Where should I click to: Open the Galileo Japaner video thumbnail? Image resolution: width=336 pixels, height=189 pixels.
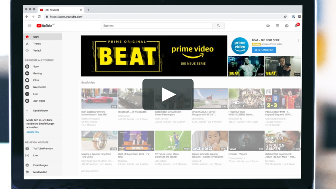coord(210,141)
